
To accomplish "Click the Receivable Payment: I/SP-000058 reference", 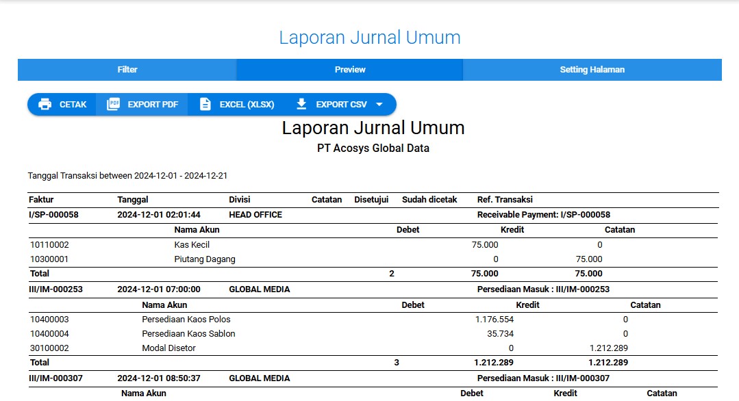I will click(543, 215).
